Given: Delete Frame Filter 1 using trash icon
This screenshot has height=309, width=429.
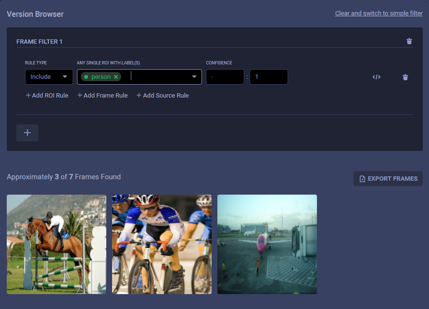Looking at the screenshot, I should pos(409,41).
